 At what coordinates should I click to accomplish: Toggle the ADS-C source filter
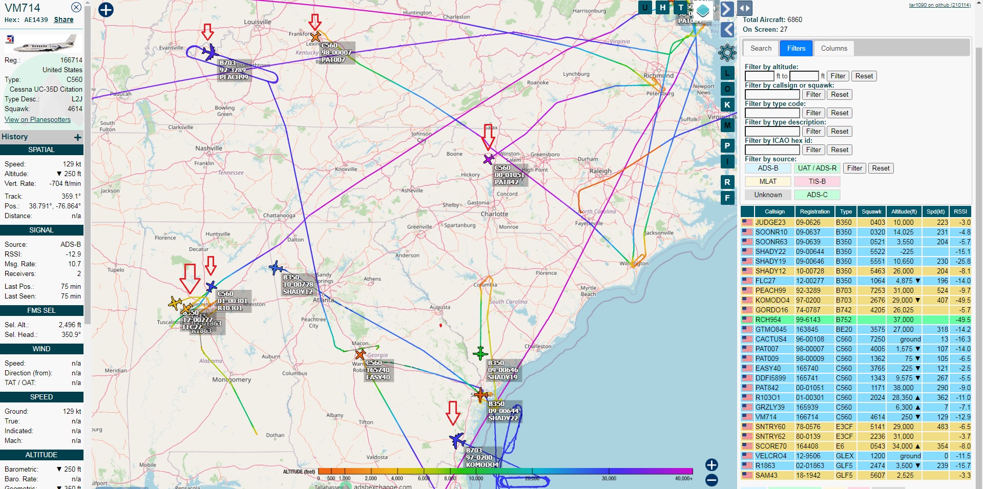[x=817, y=195]
